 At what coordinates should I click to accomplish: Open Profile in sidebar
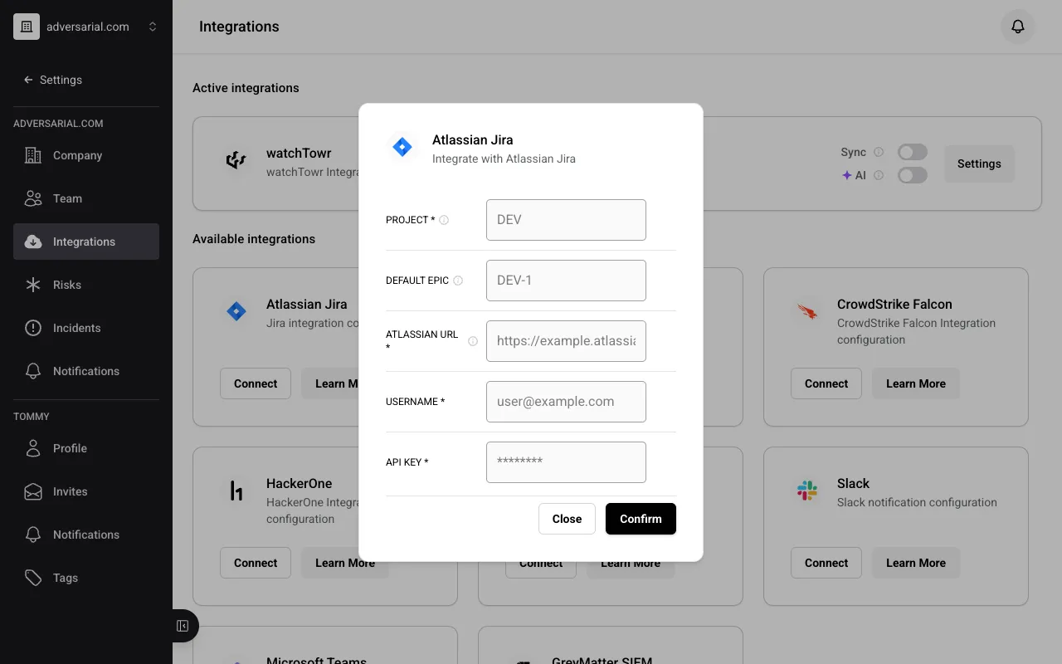[86, 448]
